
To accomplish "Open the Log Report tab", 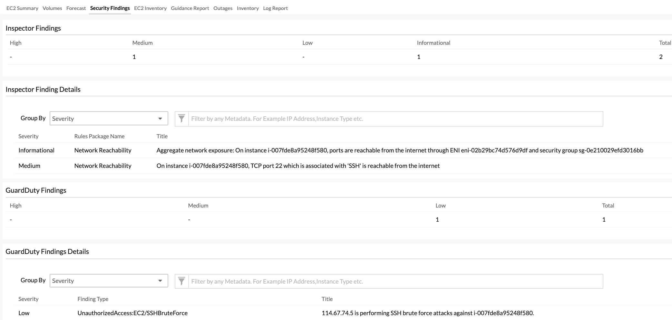I will [275, 8].
